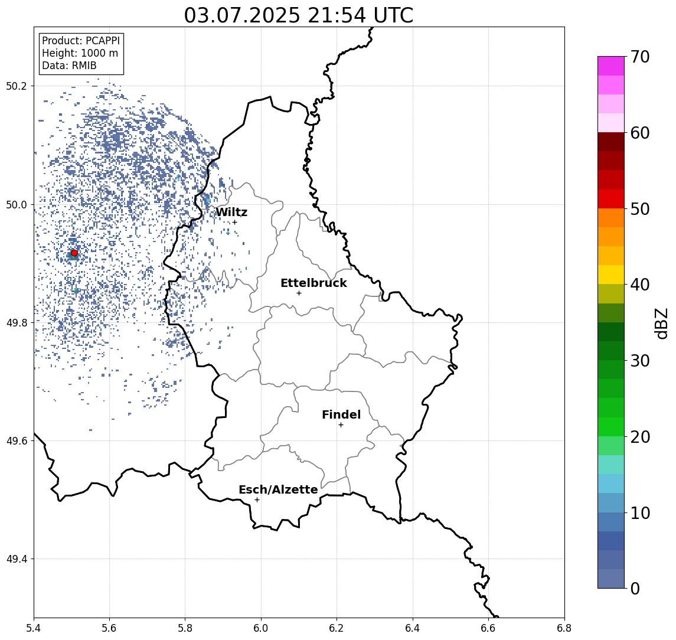Click the cross marker below Wiltz

(x=234, y=223)
